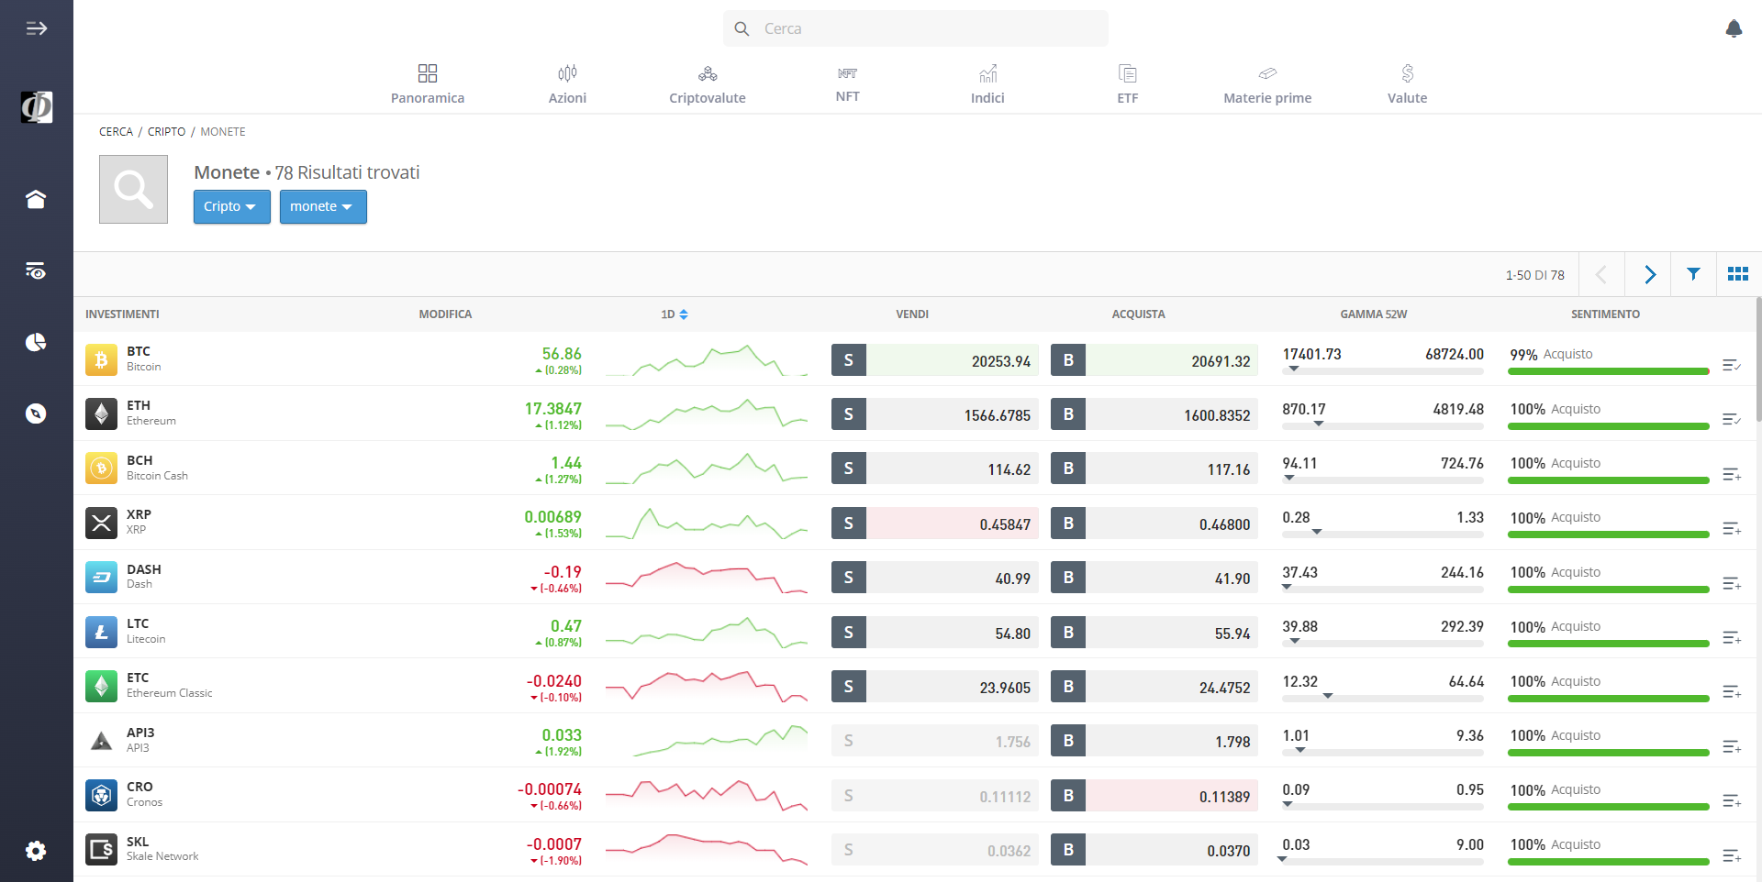The image size is (1762, 882).
Task: Open the home icon in the sidebar
Action: [x=36, y=199]
